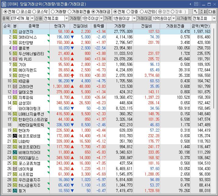Open the 신용 전체조회 dropdown
218x196 pixels.
tap(67, 18)
